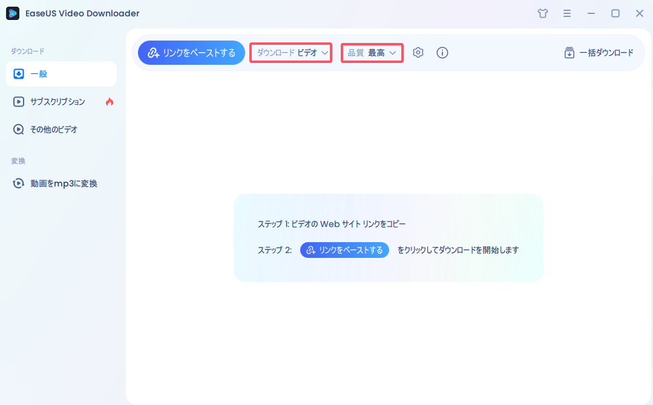This screenshot has height=405, width=653.
Task: Open the hamburger menu in title bar
Action: point(567,13)
